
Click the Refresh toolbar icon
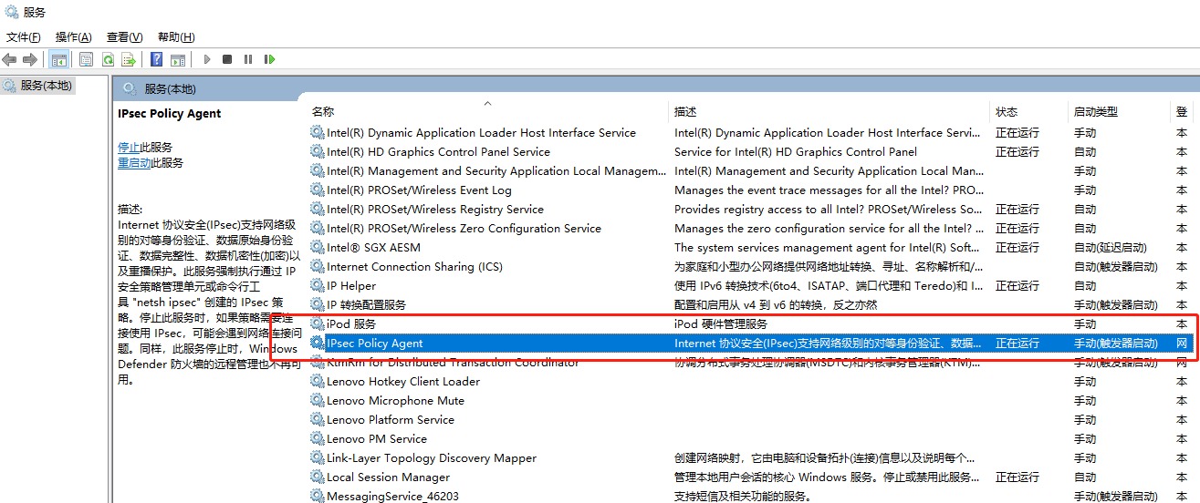(x=108, y=60)
